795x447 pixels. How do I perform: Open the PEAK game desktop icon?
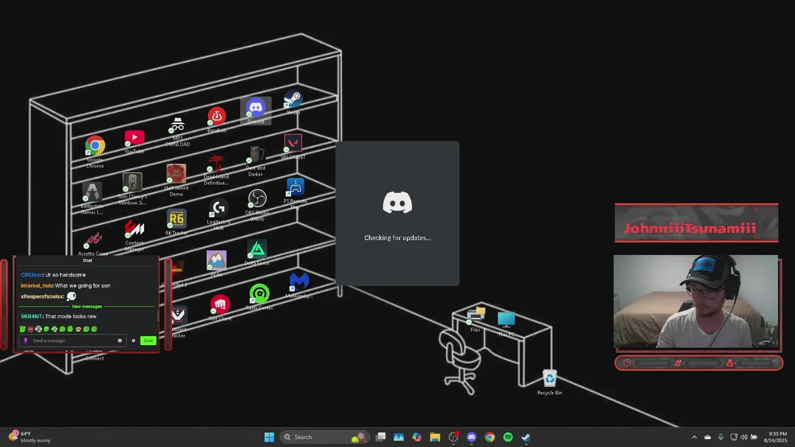[216, 263]
